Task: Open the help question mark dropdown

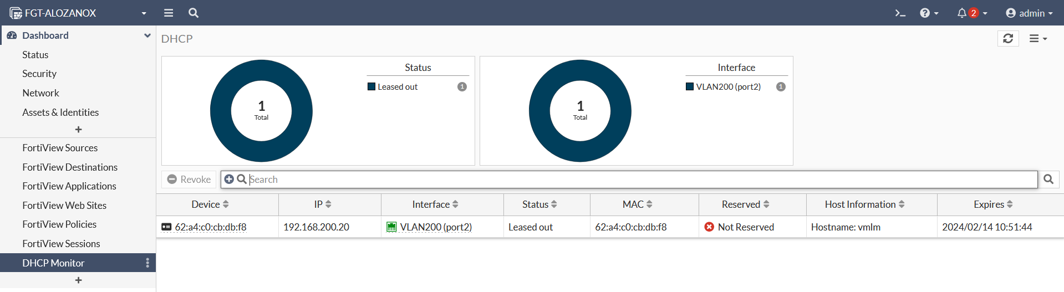Action: (929, 13)
